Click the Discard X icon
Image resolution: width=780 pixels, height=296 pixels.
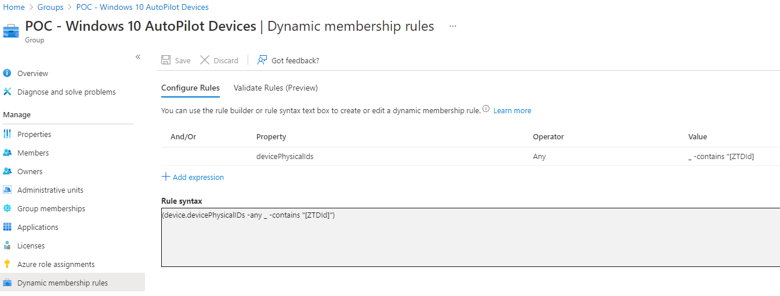click(204, 60)
